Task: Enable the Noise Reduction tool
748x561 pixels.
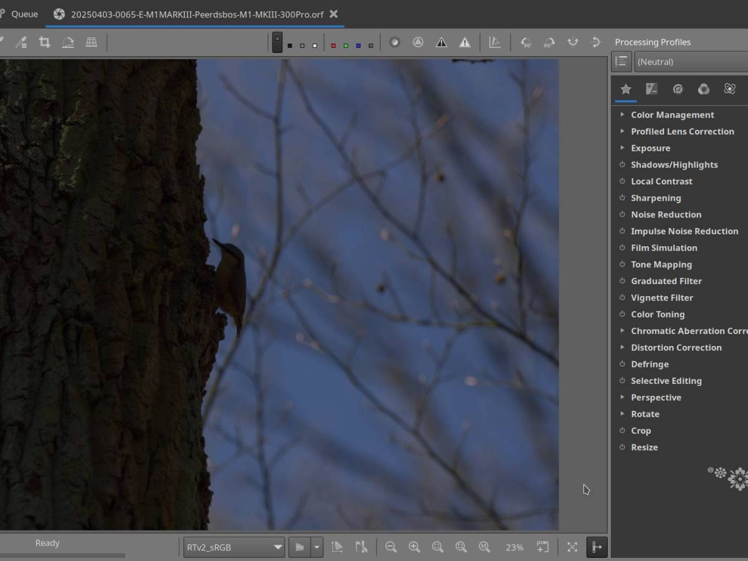Action: 622,214
